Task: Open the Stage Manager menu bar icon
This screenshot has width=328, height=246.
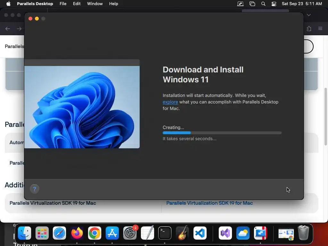Action: click(252, 4)
